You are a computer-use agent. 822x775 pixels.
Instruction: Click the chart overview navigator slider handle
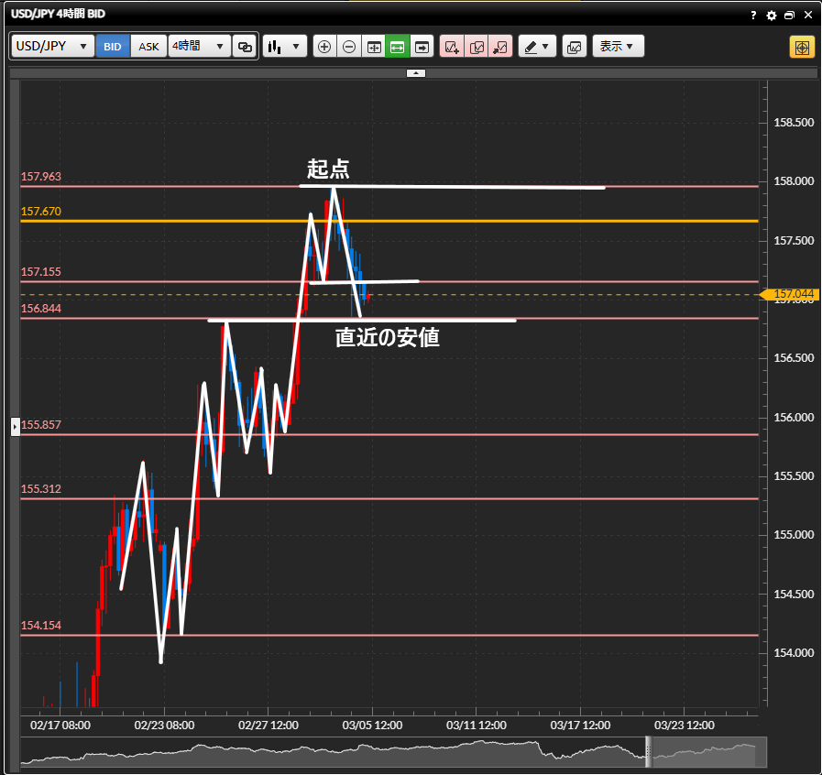pyautogui.click(x=648, y=752)
